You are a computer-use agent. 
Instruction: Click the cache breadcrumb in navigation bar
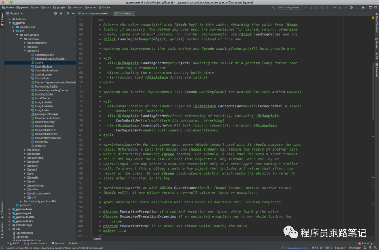[x=90, y=7]
